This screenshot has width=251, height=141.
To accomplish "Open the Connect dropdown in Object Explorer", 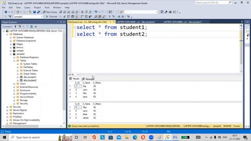I will [x=7, y=27].
